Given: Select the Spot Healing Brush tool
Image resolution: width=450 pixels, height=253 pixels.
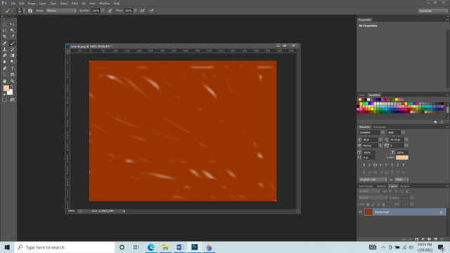Looking at the screenshot, I should coord(5,44).
